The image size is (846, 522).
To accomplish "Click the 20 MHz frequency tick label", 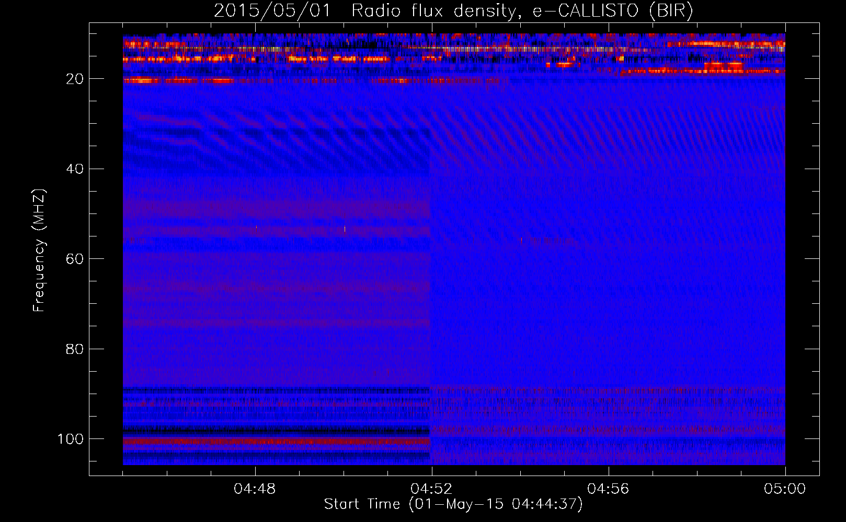I will [x=75, y=79].
